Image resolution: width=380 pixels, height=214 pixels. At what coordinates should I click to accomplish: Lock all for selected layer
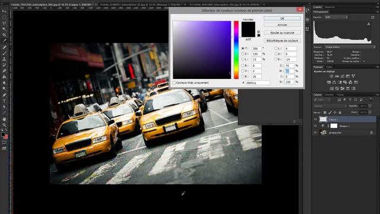[340, 112]
